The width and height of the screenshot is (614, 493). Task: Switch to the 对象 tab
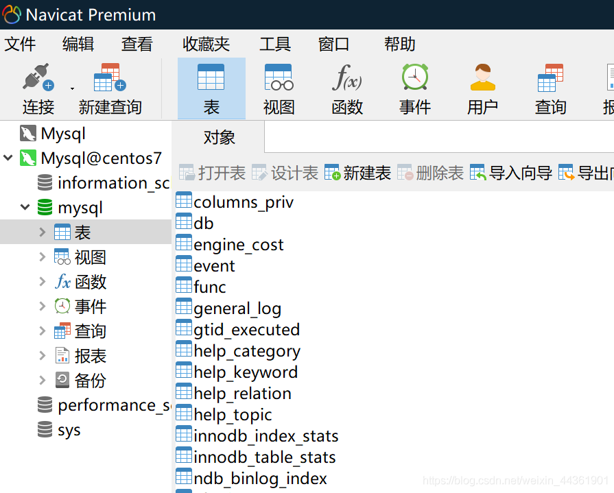[x=219, y=137]
